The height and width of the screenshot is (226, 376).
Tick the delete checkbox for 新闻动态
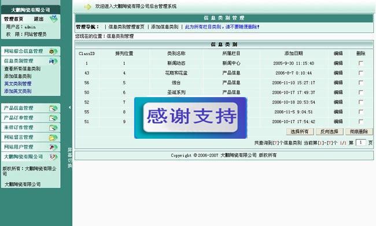[360, 63]
